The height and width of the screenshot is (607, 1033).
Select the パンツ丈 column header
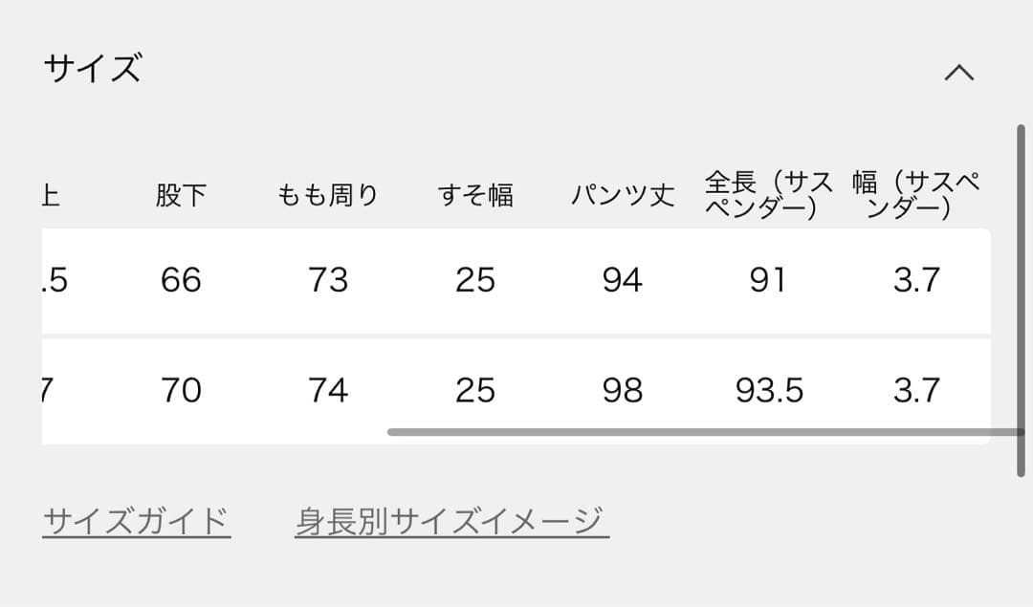(623, 196)
